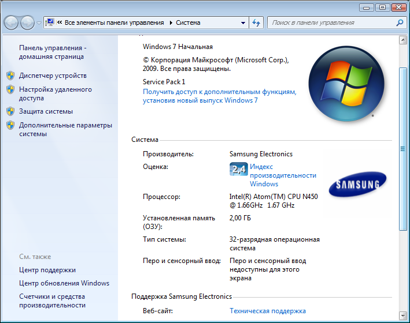This screenshot has width=410, height=323.
Task: Open the Техническая поддержка link
Action: click(268, 311)
